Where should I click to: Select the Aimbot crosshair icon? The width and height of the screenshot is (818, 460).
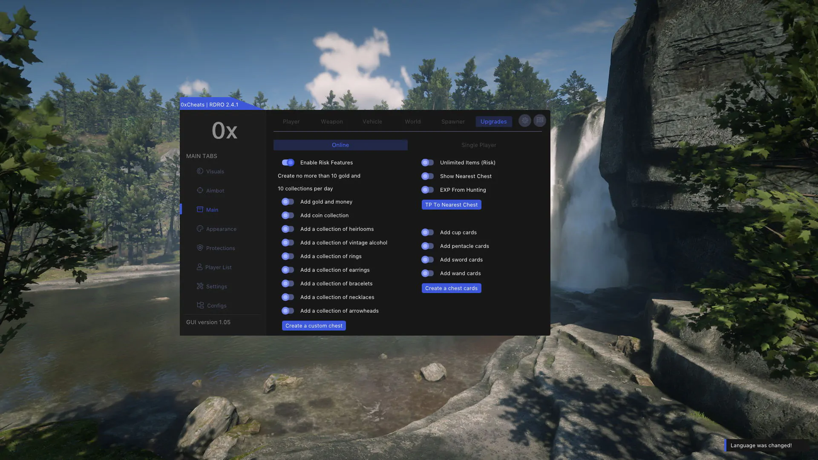click(x=200, y=190)
